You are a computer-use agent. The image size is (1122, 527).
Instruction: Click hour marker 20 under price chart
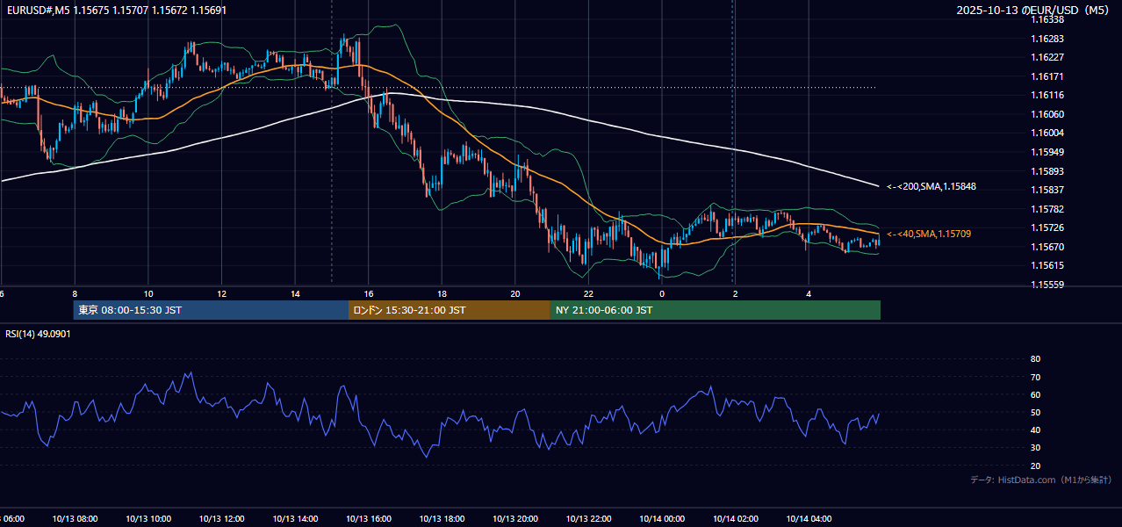click(x=514, y=294)
